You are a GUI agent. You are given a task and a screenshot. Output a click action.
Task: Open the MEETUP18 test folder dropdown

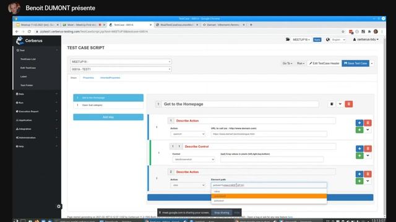click(x=121, y=62)
